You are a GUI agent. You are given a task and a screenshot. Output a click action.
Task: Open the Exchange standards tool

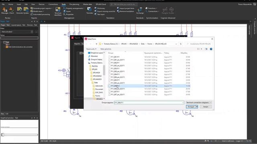point(140,10)
